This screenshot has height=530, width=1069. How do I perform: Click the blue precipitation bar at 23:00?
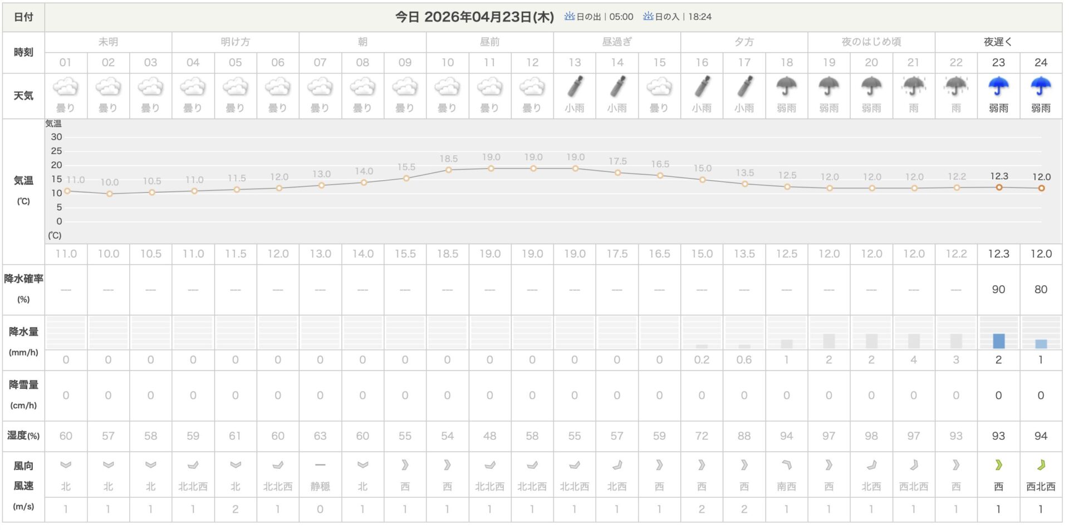click(998, 340)
